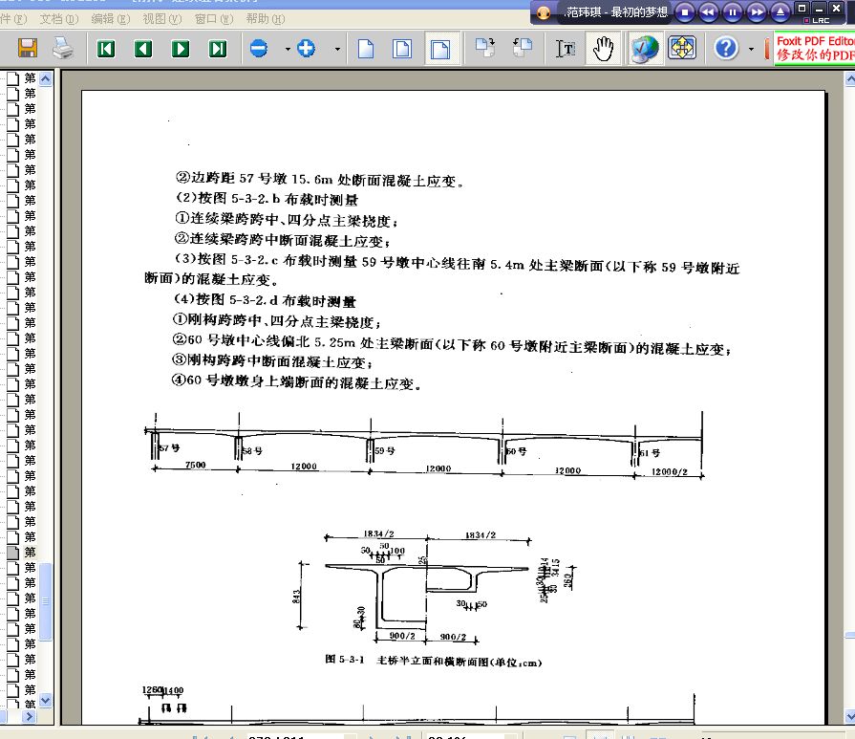Image resolution: width=855 pixels, height=739 pixels.
Task: Go to the first page
Action: tap(106, 49)
